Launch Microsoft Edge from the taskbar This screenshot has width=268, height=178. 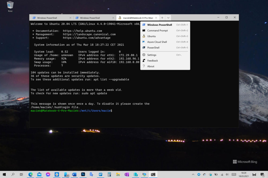click(x=31, y=175)
